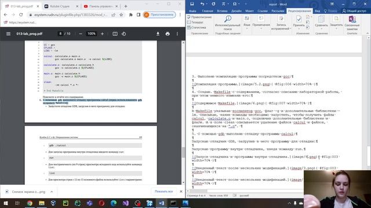Open Общий доступ sharing in Word

point(354,11)
